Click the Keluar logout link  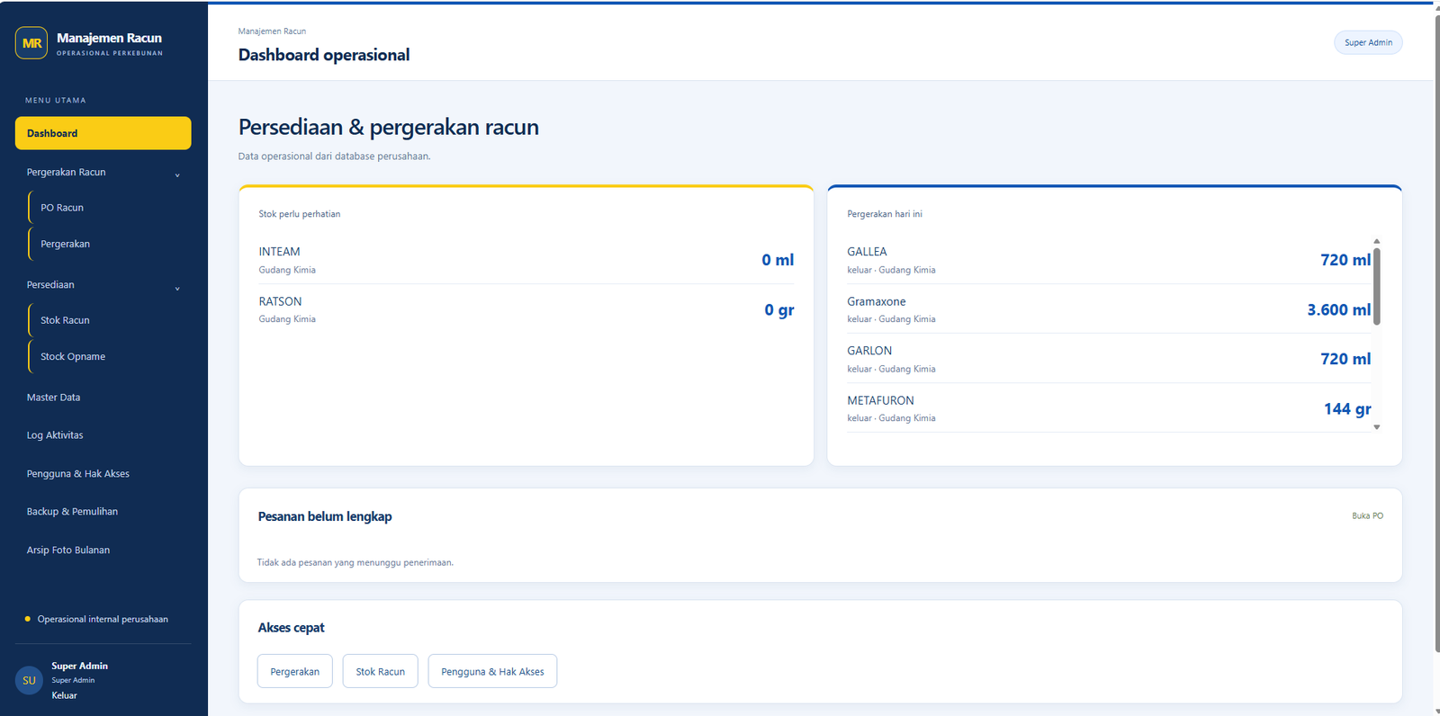click(64, 695)
